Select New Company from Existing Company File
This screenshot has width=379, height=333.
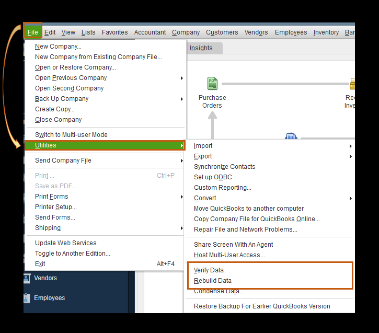[x=105, y=57]
